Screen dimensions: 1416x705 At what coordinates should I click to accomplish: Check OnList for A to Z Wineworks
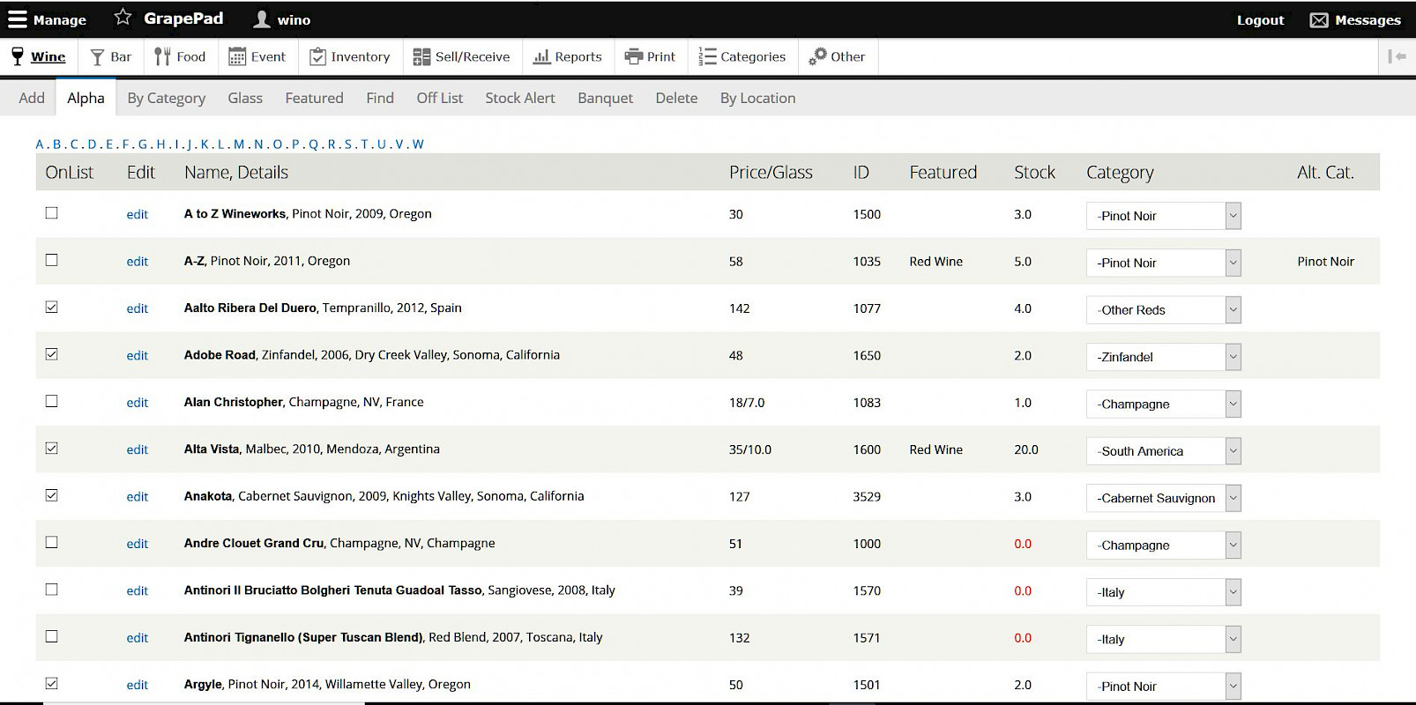point(51,213)
